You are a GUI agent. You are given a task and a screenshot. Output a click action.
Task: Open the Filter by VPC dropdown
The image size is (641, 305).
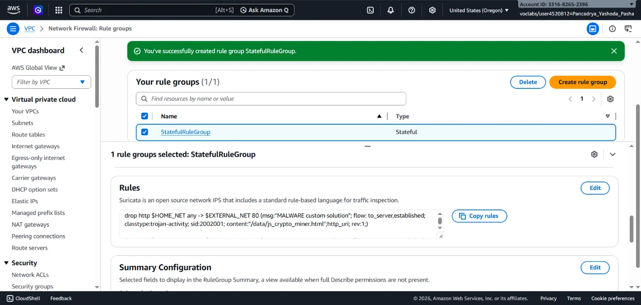51,82
